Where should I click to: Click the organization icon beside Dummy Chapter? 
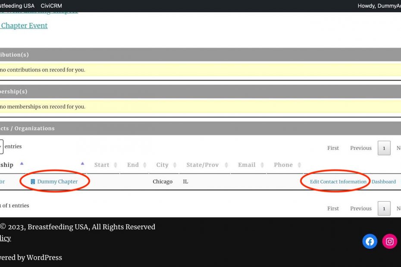coord(33,181)
